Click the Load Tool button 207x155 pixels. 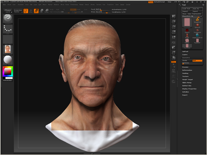pyautogui.click(x=186, y=8)
